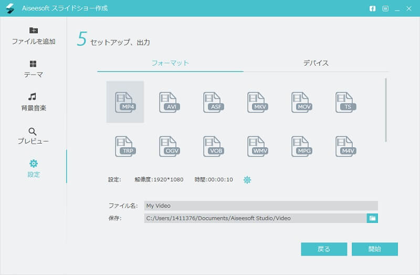Open output settings gear next to 時間
420x275 pixels.
[x=247, y=180]
